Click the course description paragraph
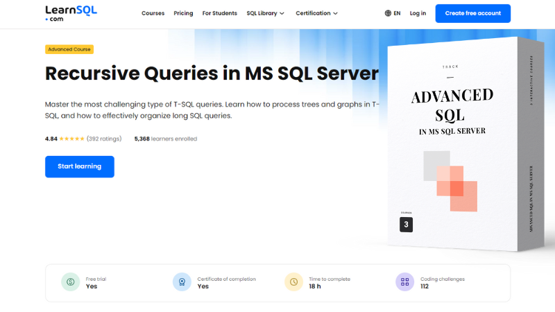Image resolution: width=555 pixels, height=312 pixels. 212,110
